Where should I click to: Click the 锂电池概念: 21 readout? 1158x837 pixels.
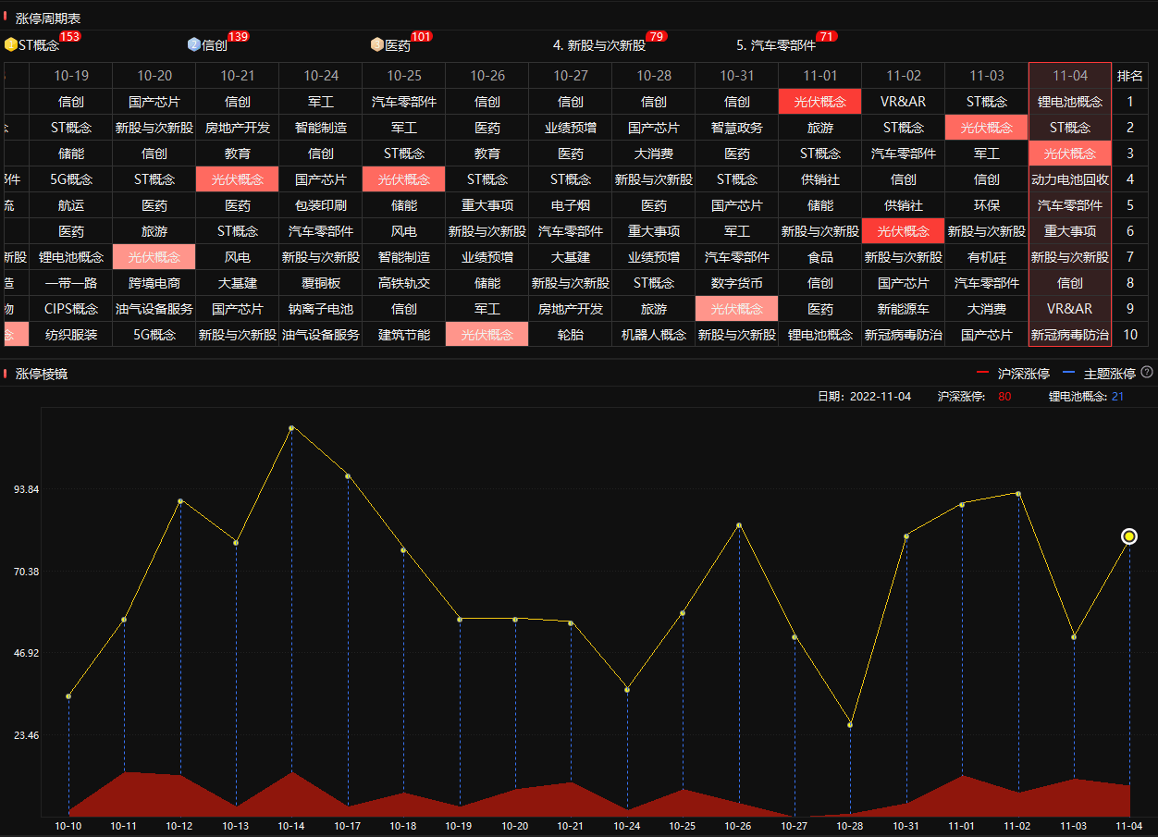[x=1086, y=397]
